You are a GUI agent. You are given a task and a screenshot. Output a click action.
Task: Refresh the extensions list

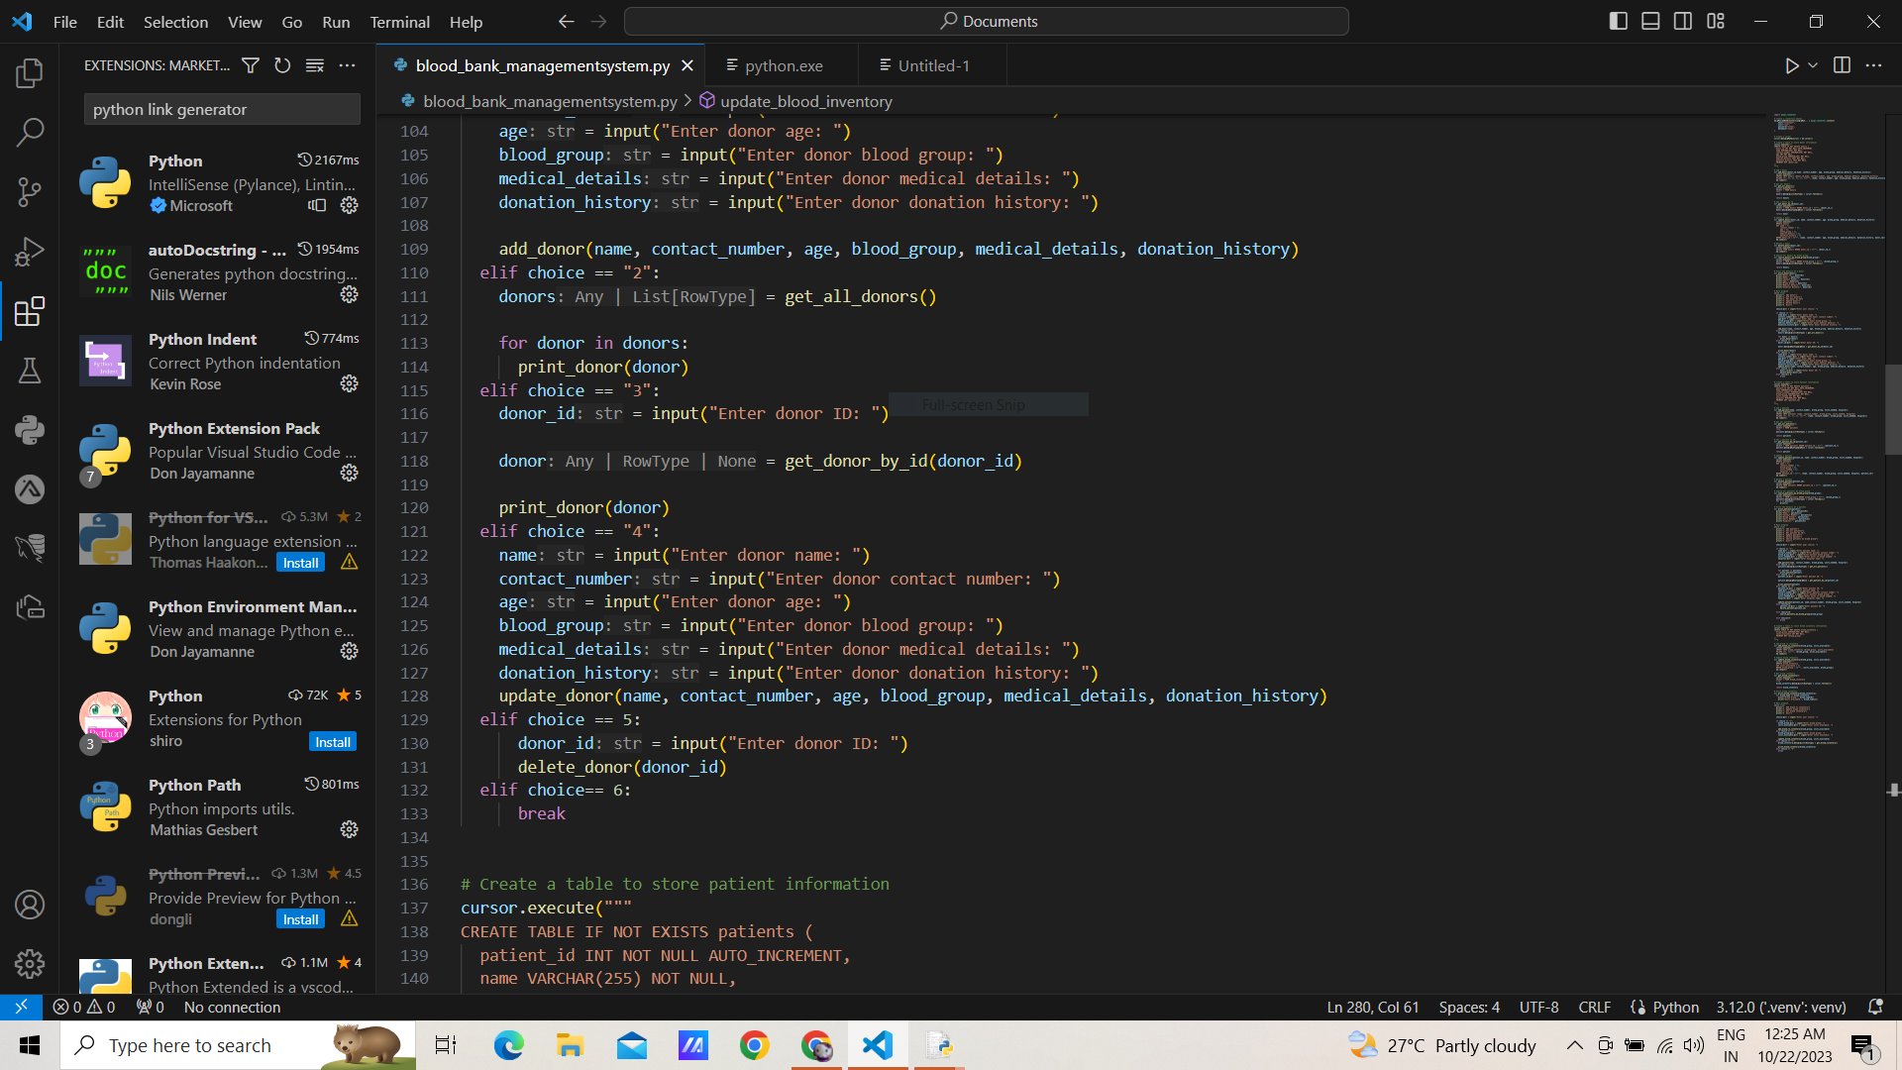tap(282, 65)
